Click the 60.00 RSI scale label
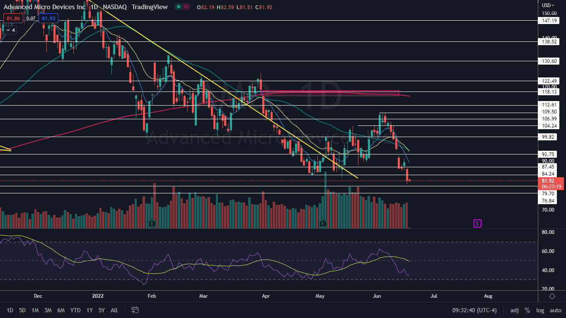 (548, 251)
